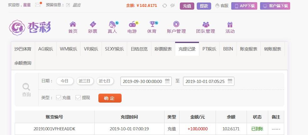Switch to the 彩票报表 tab
Viewport: 308px width, 135px height.
(x=163, y=49)
